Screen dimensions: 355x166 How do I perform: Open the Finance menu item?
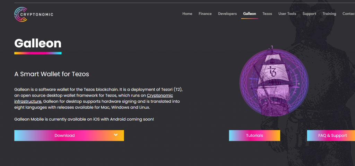205,14
